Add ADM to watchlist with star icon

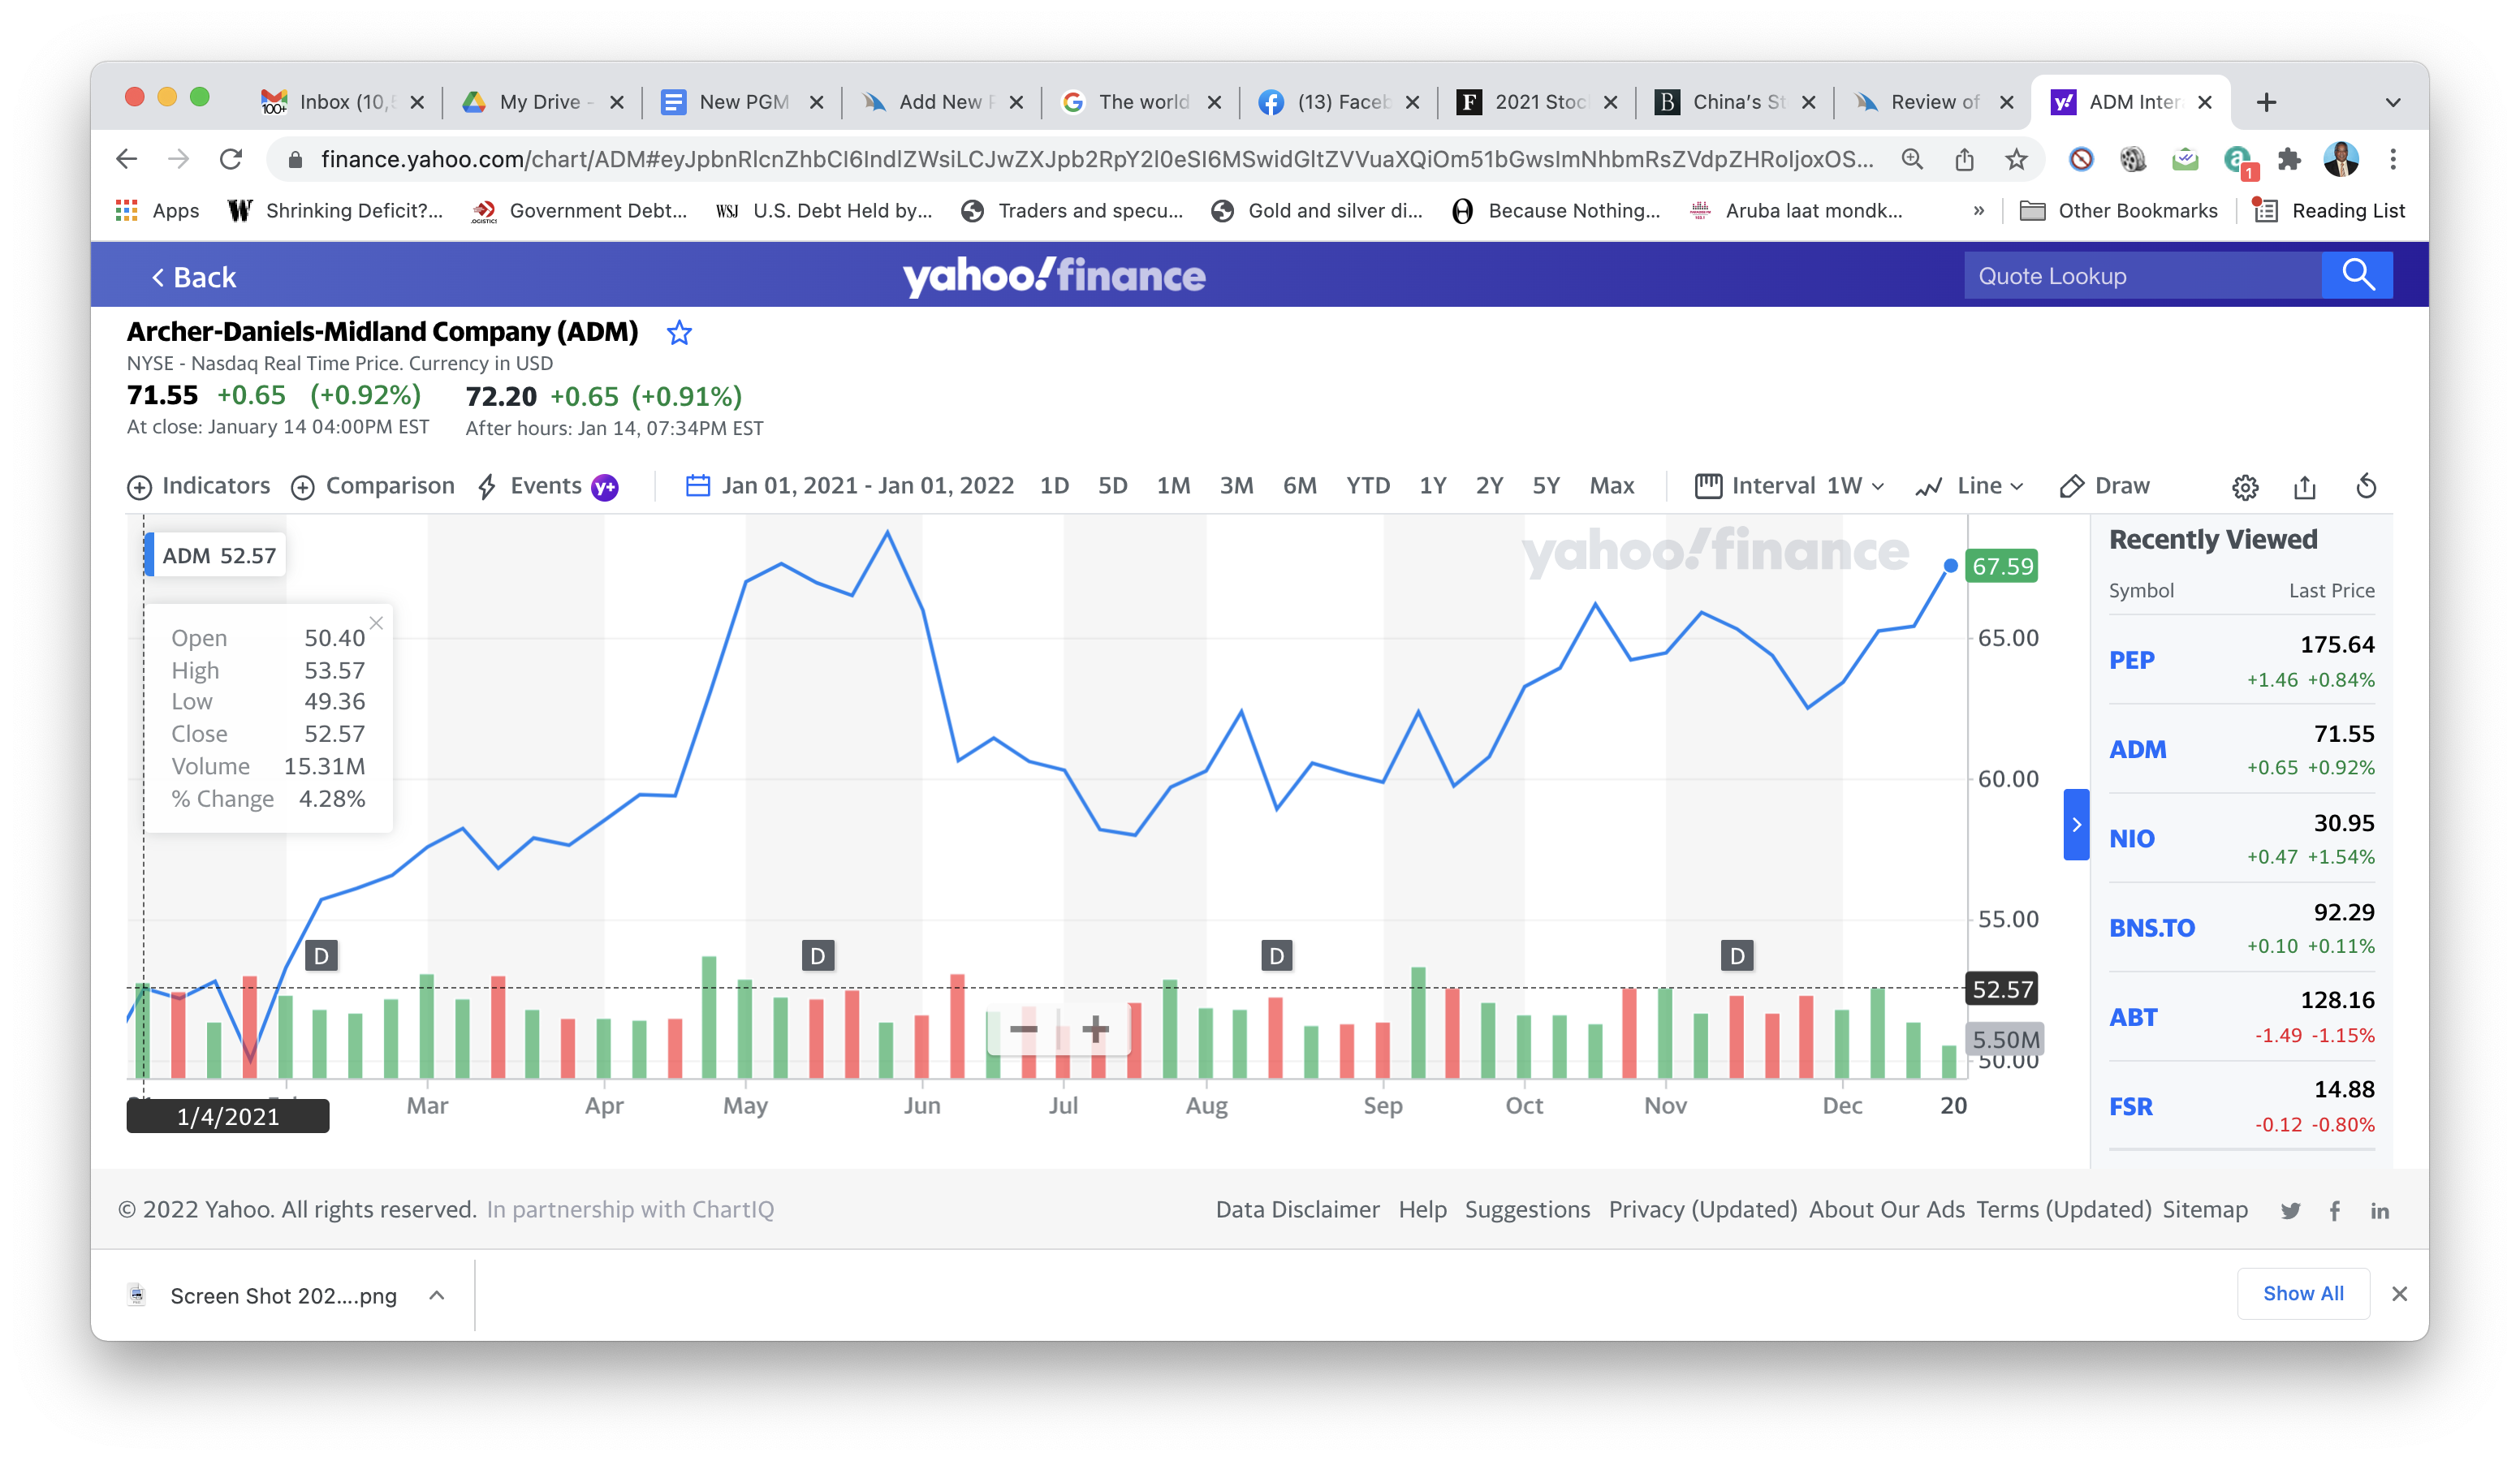tap(679, 332)
